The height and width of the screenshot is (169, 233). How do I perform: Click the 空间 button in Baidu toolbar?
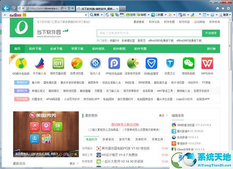click(x=131, y=15)
